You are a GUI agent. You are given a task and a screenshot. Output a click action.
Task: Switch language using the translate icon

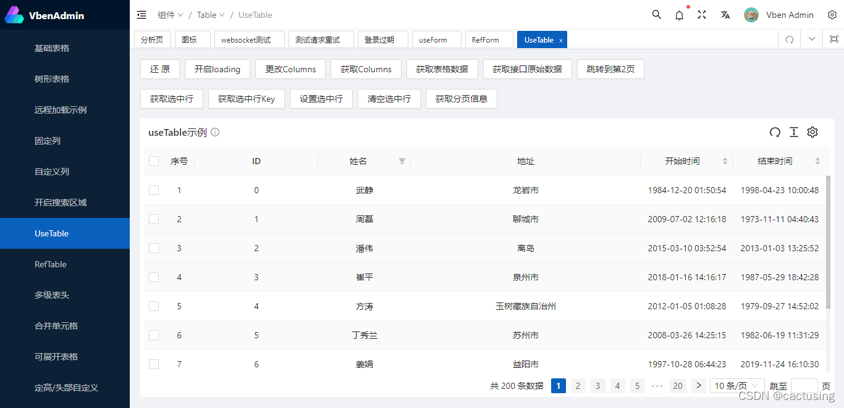point(725,14)
